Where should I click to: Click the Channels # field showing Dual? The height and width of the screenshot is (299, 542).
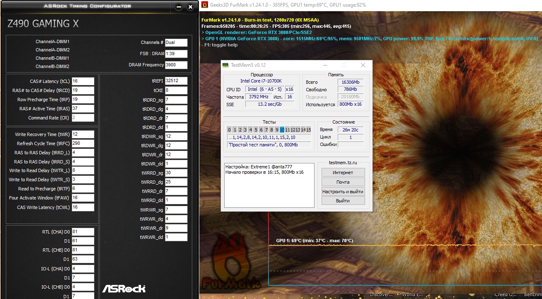point(176,43)
